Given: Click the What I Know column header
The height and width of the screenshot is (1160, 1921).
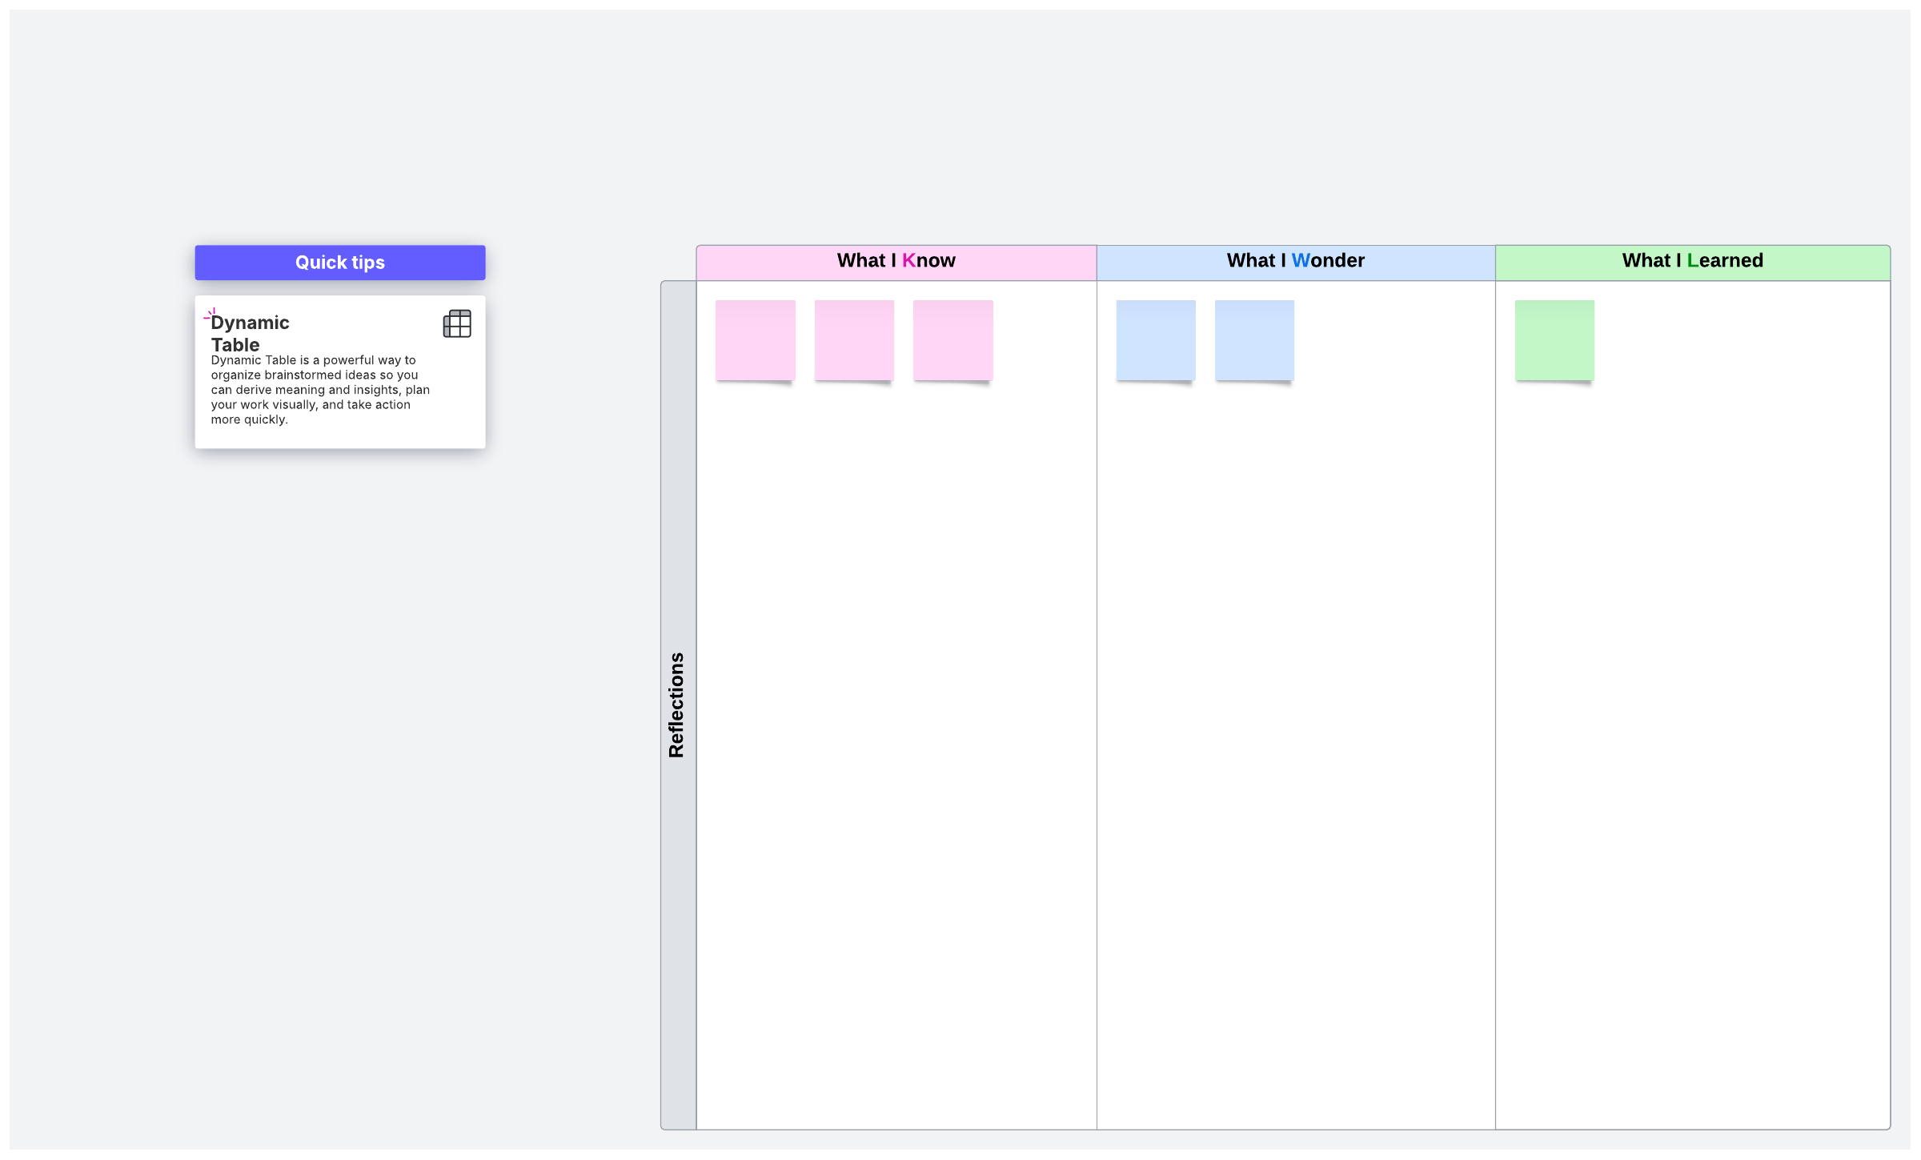Looking at the screenshot, I should (x=896, y=262).
